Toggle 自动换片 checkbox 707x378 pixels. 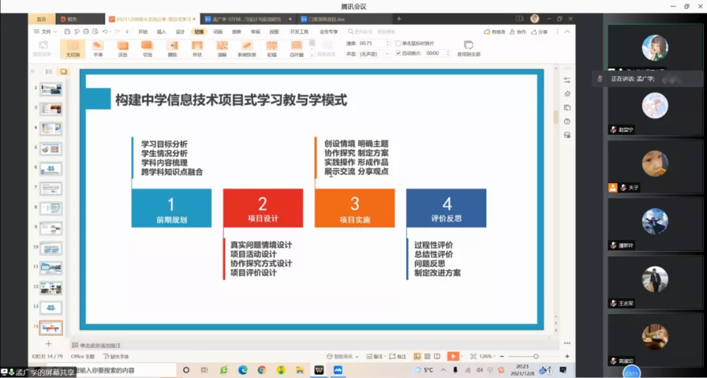click(x=399, y=53)
